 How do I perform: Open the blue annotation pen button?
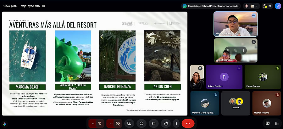[x=278, y=6]
